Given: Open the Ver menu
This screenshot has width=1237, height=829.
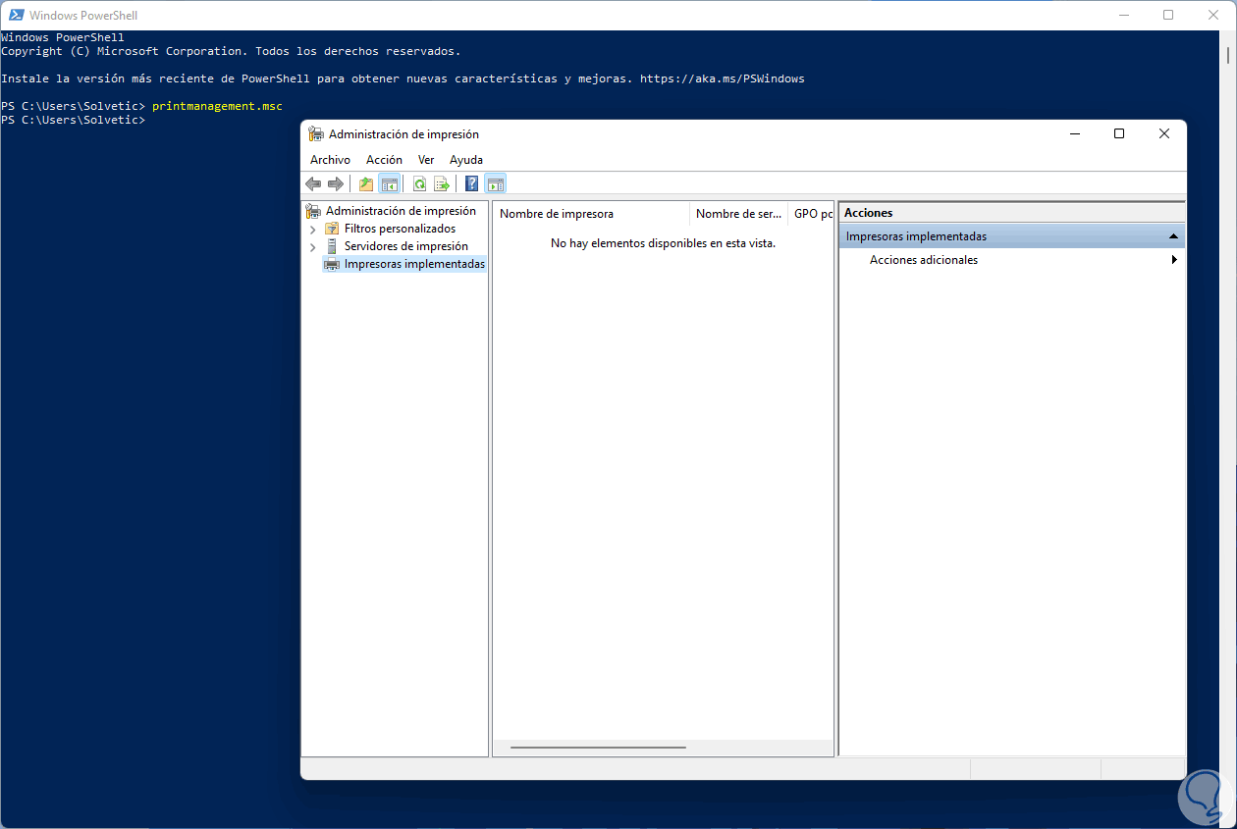Looking at the screenshot, I should 426,160.
